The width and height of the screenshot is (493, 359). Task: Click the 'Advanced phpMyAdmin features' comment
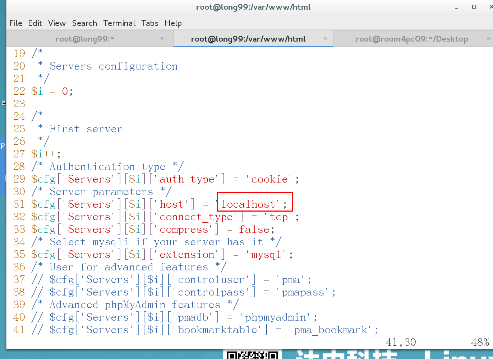(135, 304)
